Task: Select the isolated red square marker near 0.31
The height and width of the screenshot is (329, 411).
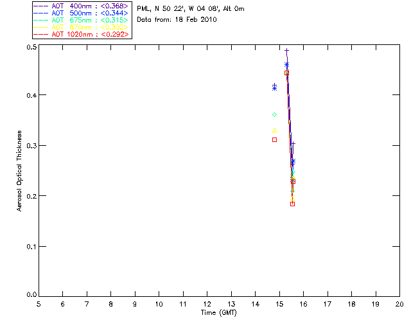Action: point(274,140)
